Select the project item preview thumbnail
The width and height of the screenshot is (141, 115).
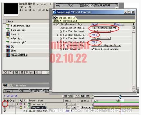pos(11,10)
